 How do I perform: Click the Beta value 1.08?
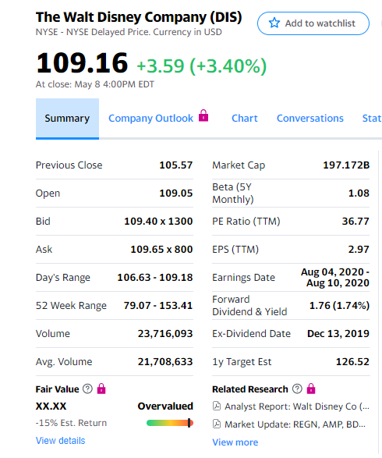point(359,193)
